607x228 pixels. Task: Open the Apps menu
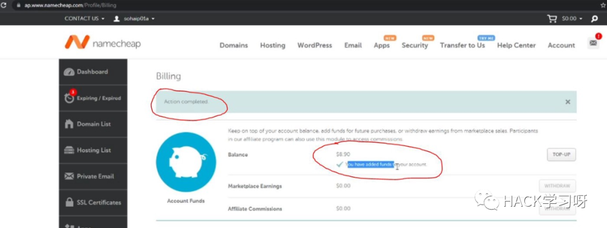[382, 45]
